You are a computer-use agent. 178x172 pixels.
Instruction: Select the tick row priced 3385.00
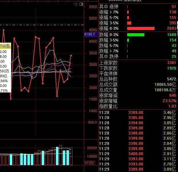[x=137, y=118]
